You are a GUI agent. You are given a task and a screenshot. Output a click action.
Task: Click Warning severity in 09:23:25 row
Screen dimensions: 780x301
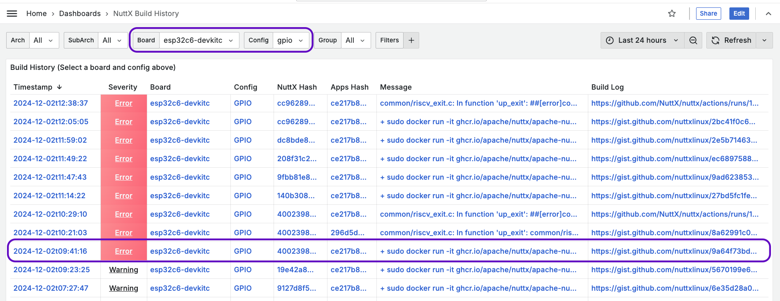[x=124, y=270]
